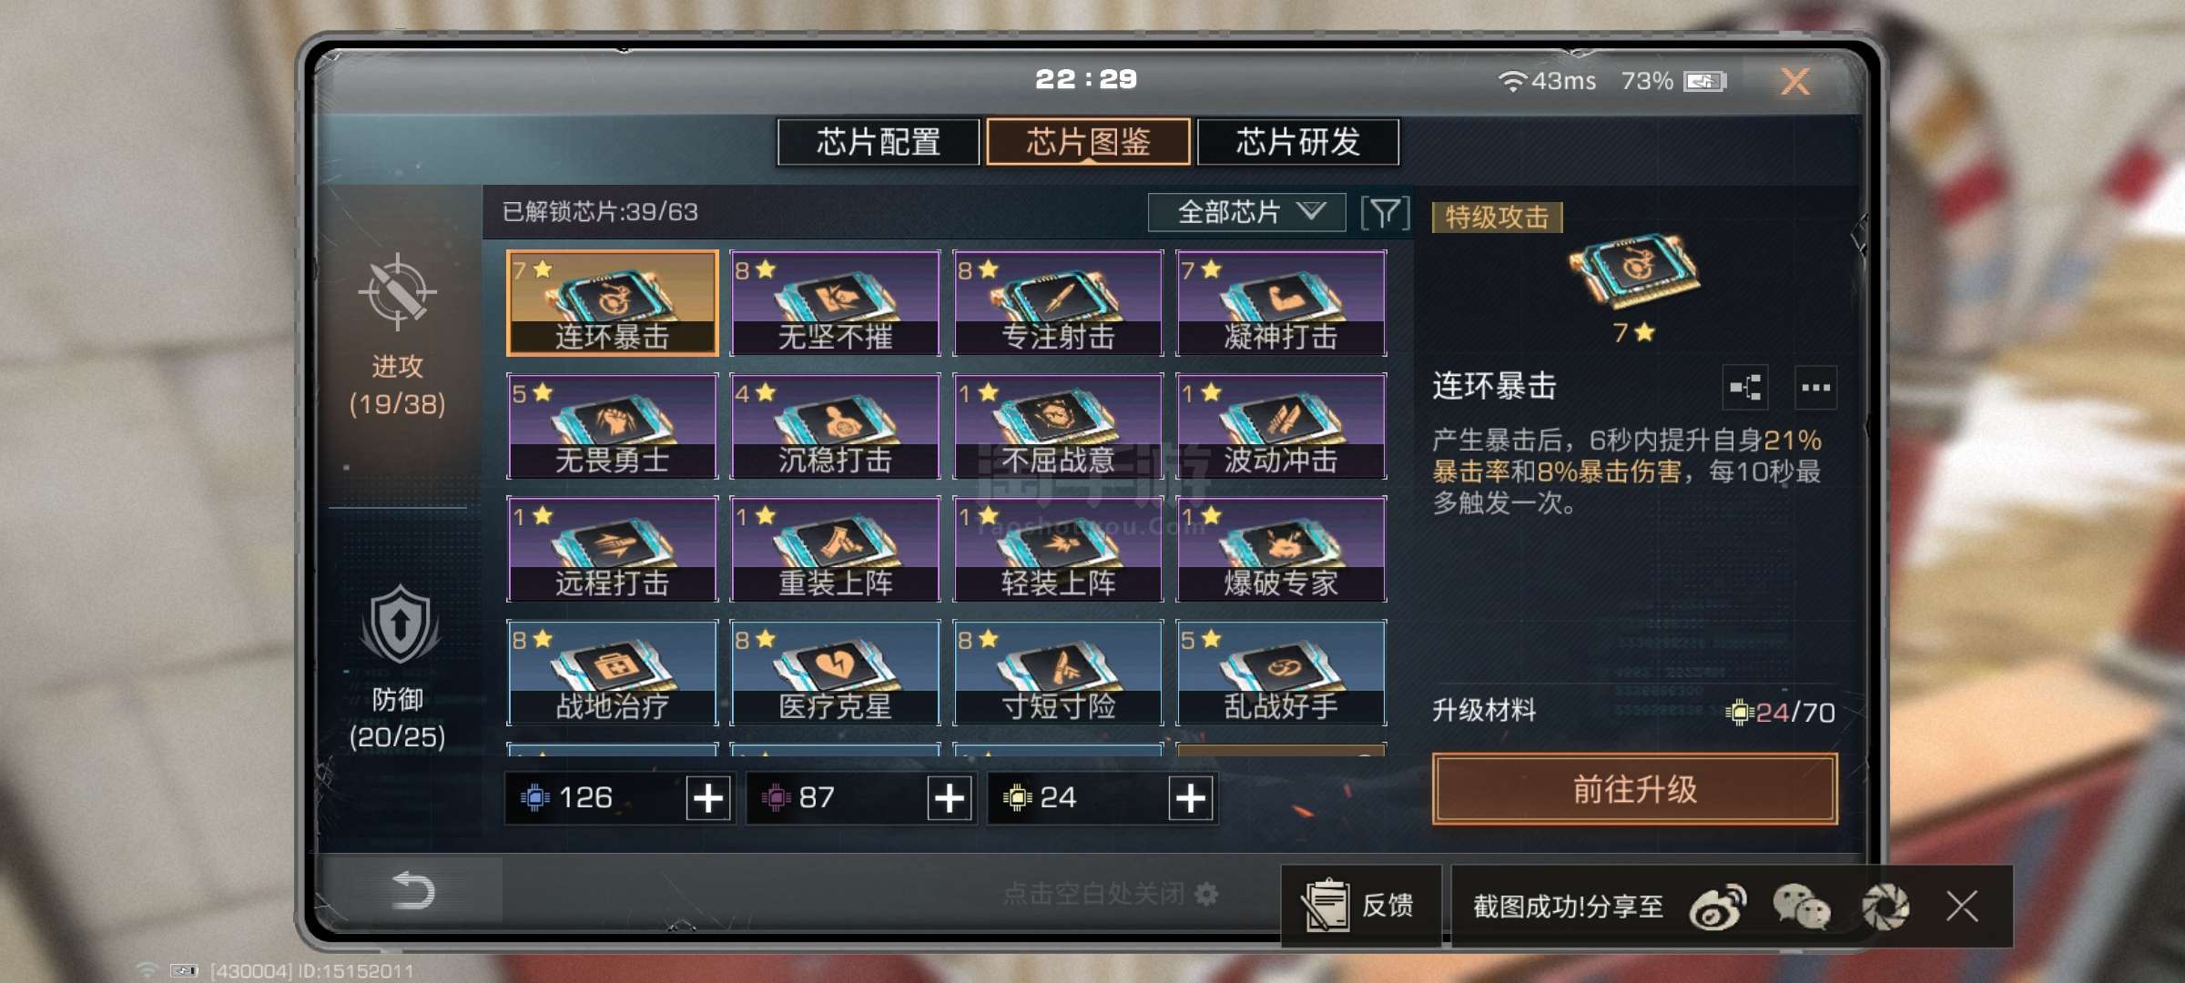Click the back arrow icon
This screenshot has height=983, width=2185.
click(412, 890)
